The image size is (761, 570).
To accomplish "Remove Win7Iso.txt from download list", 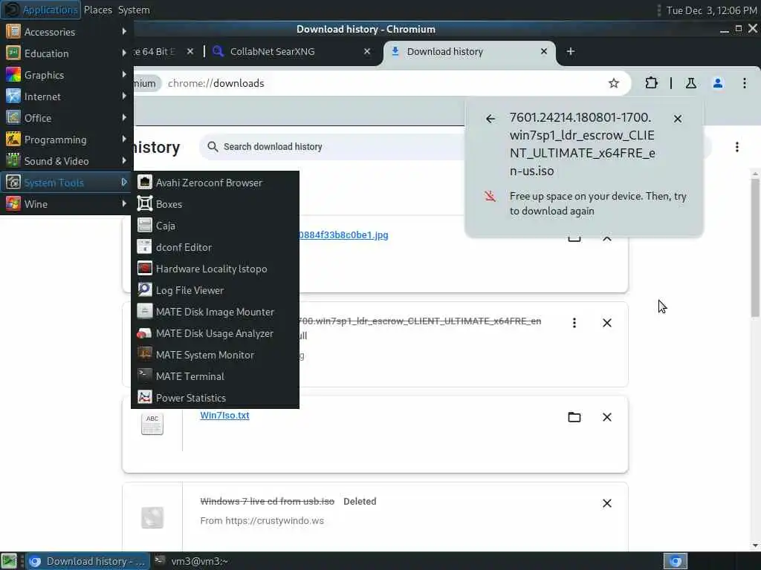I will pos(606,417).
